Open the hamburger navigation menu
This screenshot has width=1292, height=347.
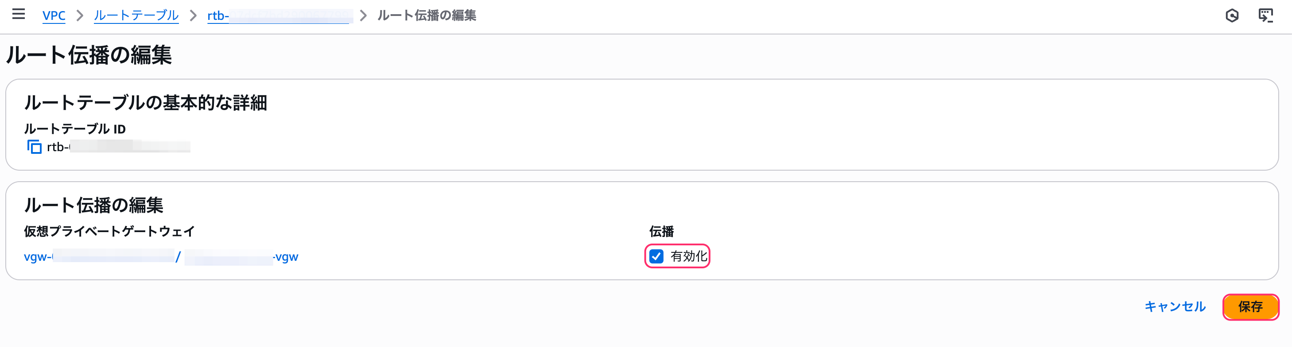point(19,14)
